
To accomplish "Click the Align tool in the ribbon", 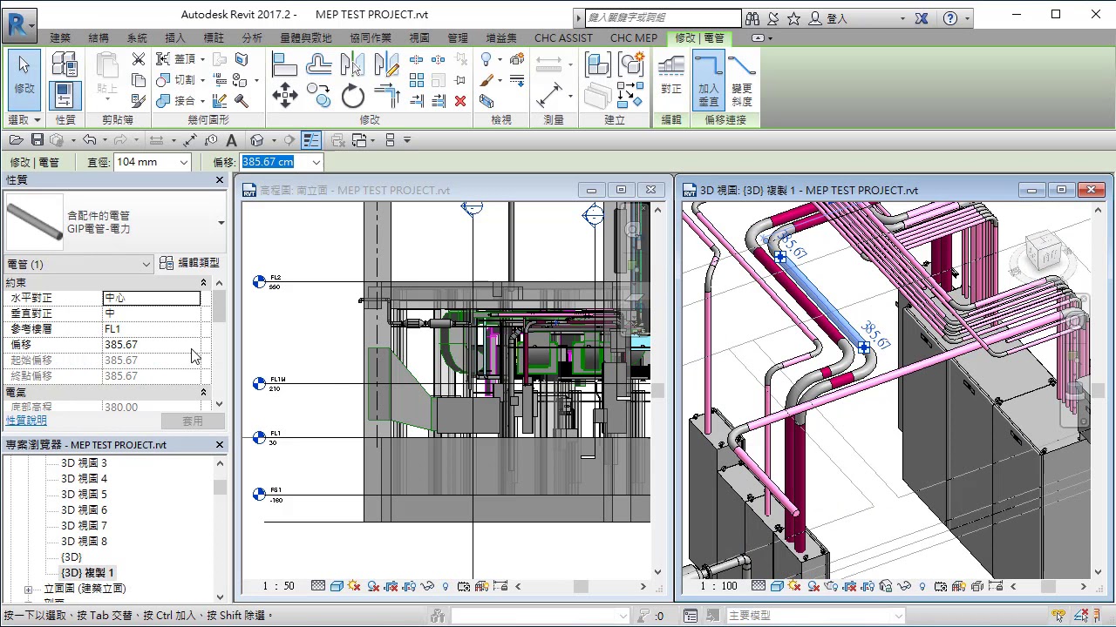I will pyautogui.click(x=284, y=64).
